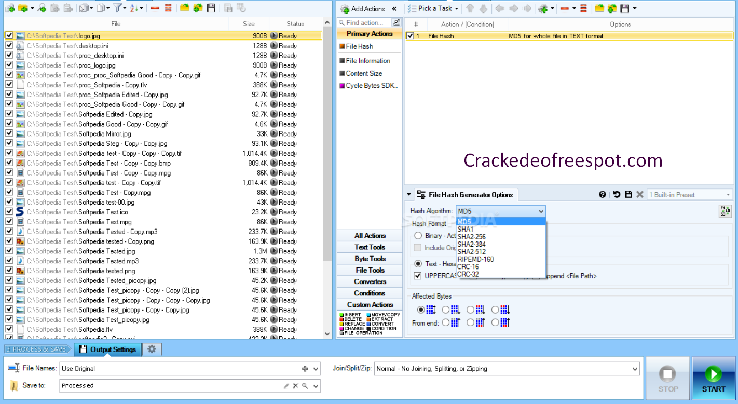The image size is (738, 404).
Task: Save the file list using floppy disk icon
Action: tap(211, 8)
